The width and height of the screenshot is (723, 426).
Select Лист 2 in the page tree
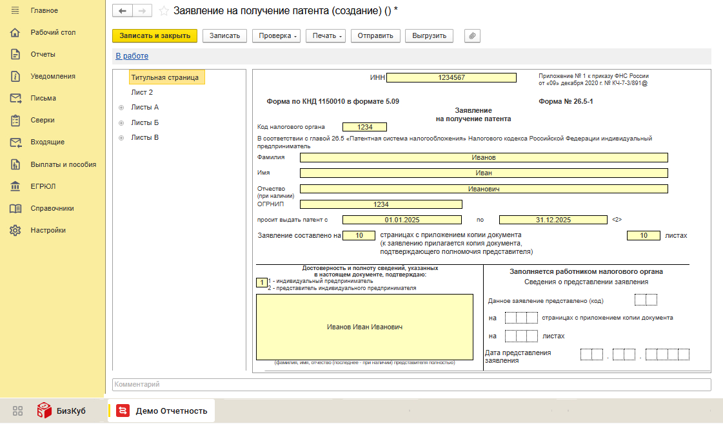point(142,92)
